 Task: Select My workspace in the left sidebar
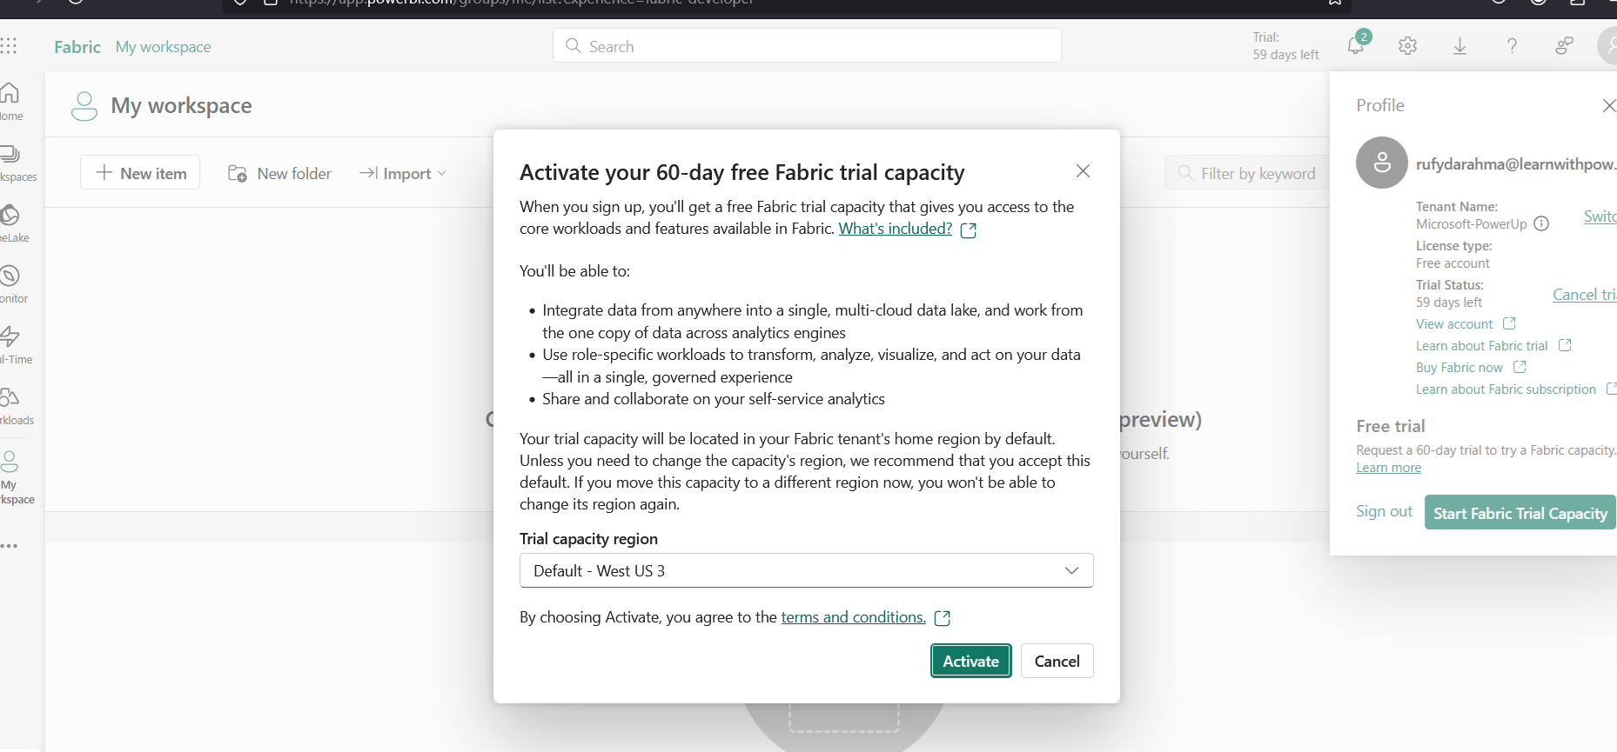tap(16, 478)
